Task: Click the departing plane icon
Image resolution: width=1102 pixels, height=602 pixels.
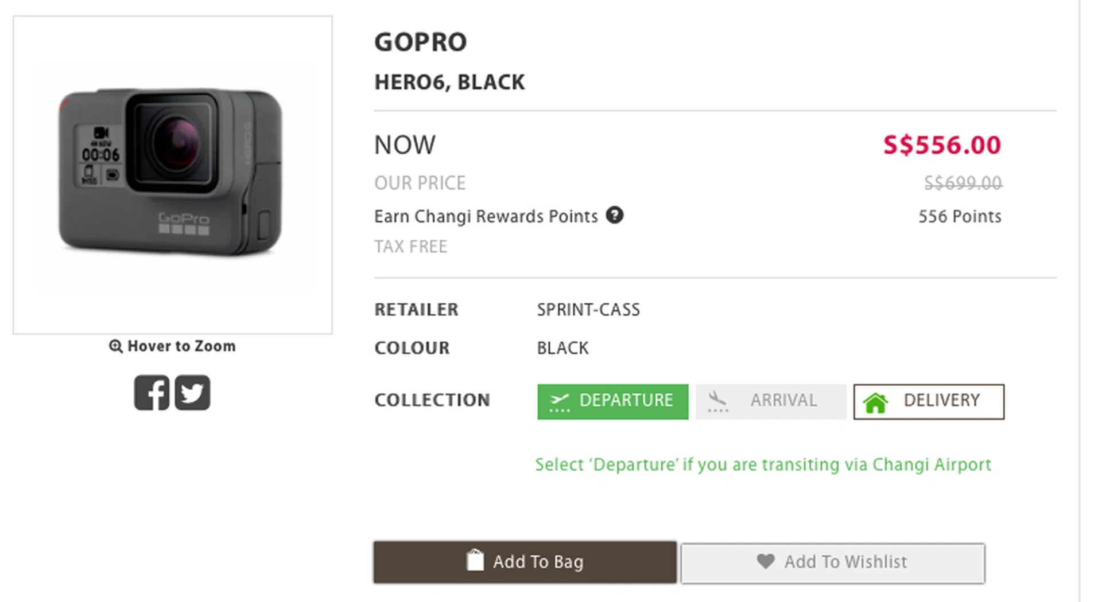Action: [x=559, y=401]
